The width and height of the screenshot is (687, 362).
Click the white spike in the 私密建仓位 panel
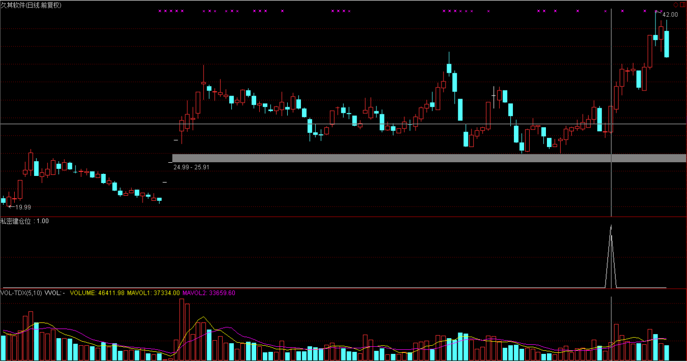(x=611, y=256)
